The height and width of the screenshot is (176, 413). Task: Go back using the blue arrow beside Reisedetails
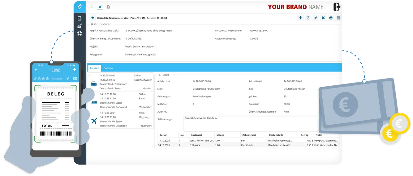[92, 18]
